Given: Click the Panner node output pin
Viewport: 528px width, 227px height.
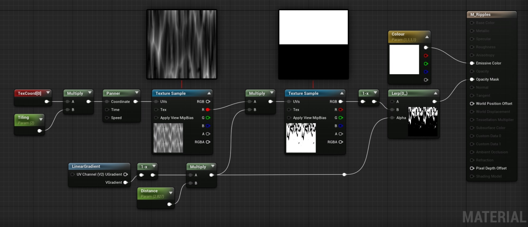Looking at the screenshot, I should [136, 102].
